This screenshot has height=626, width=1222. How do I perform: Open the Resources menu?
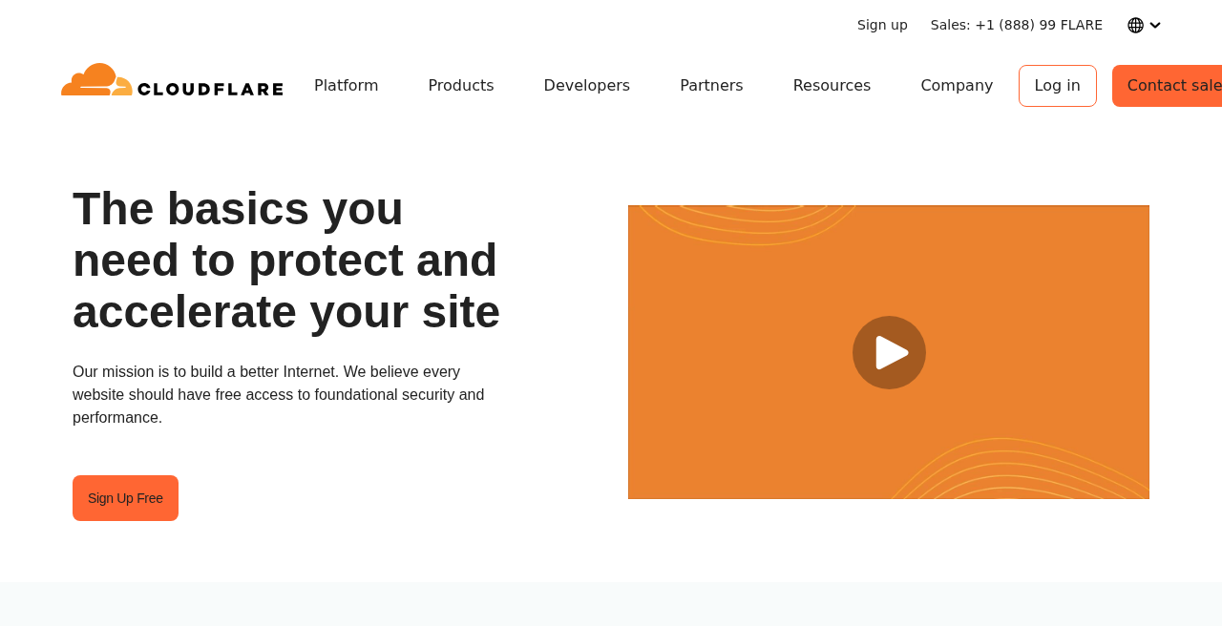(832, 86)
